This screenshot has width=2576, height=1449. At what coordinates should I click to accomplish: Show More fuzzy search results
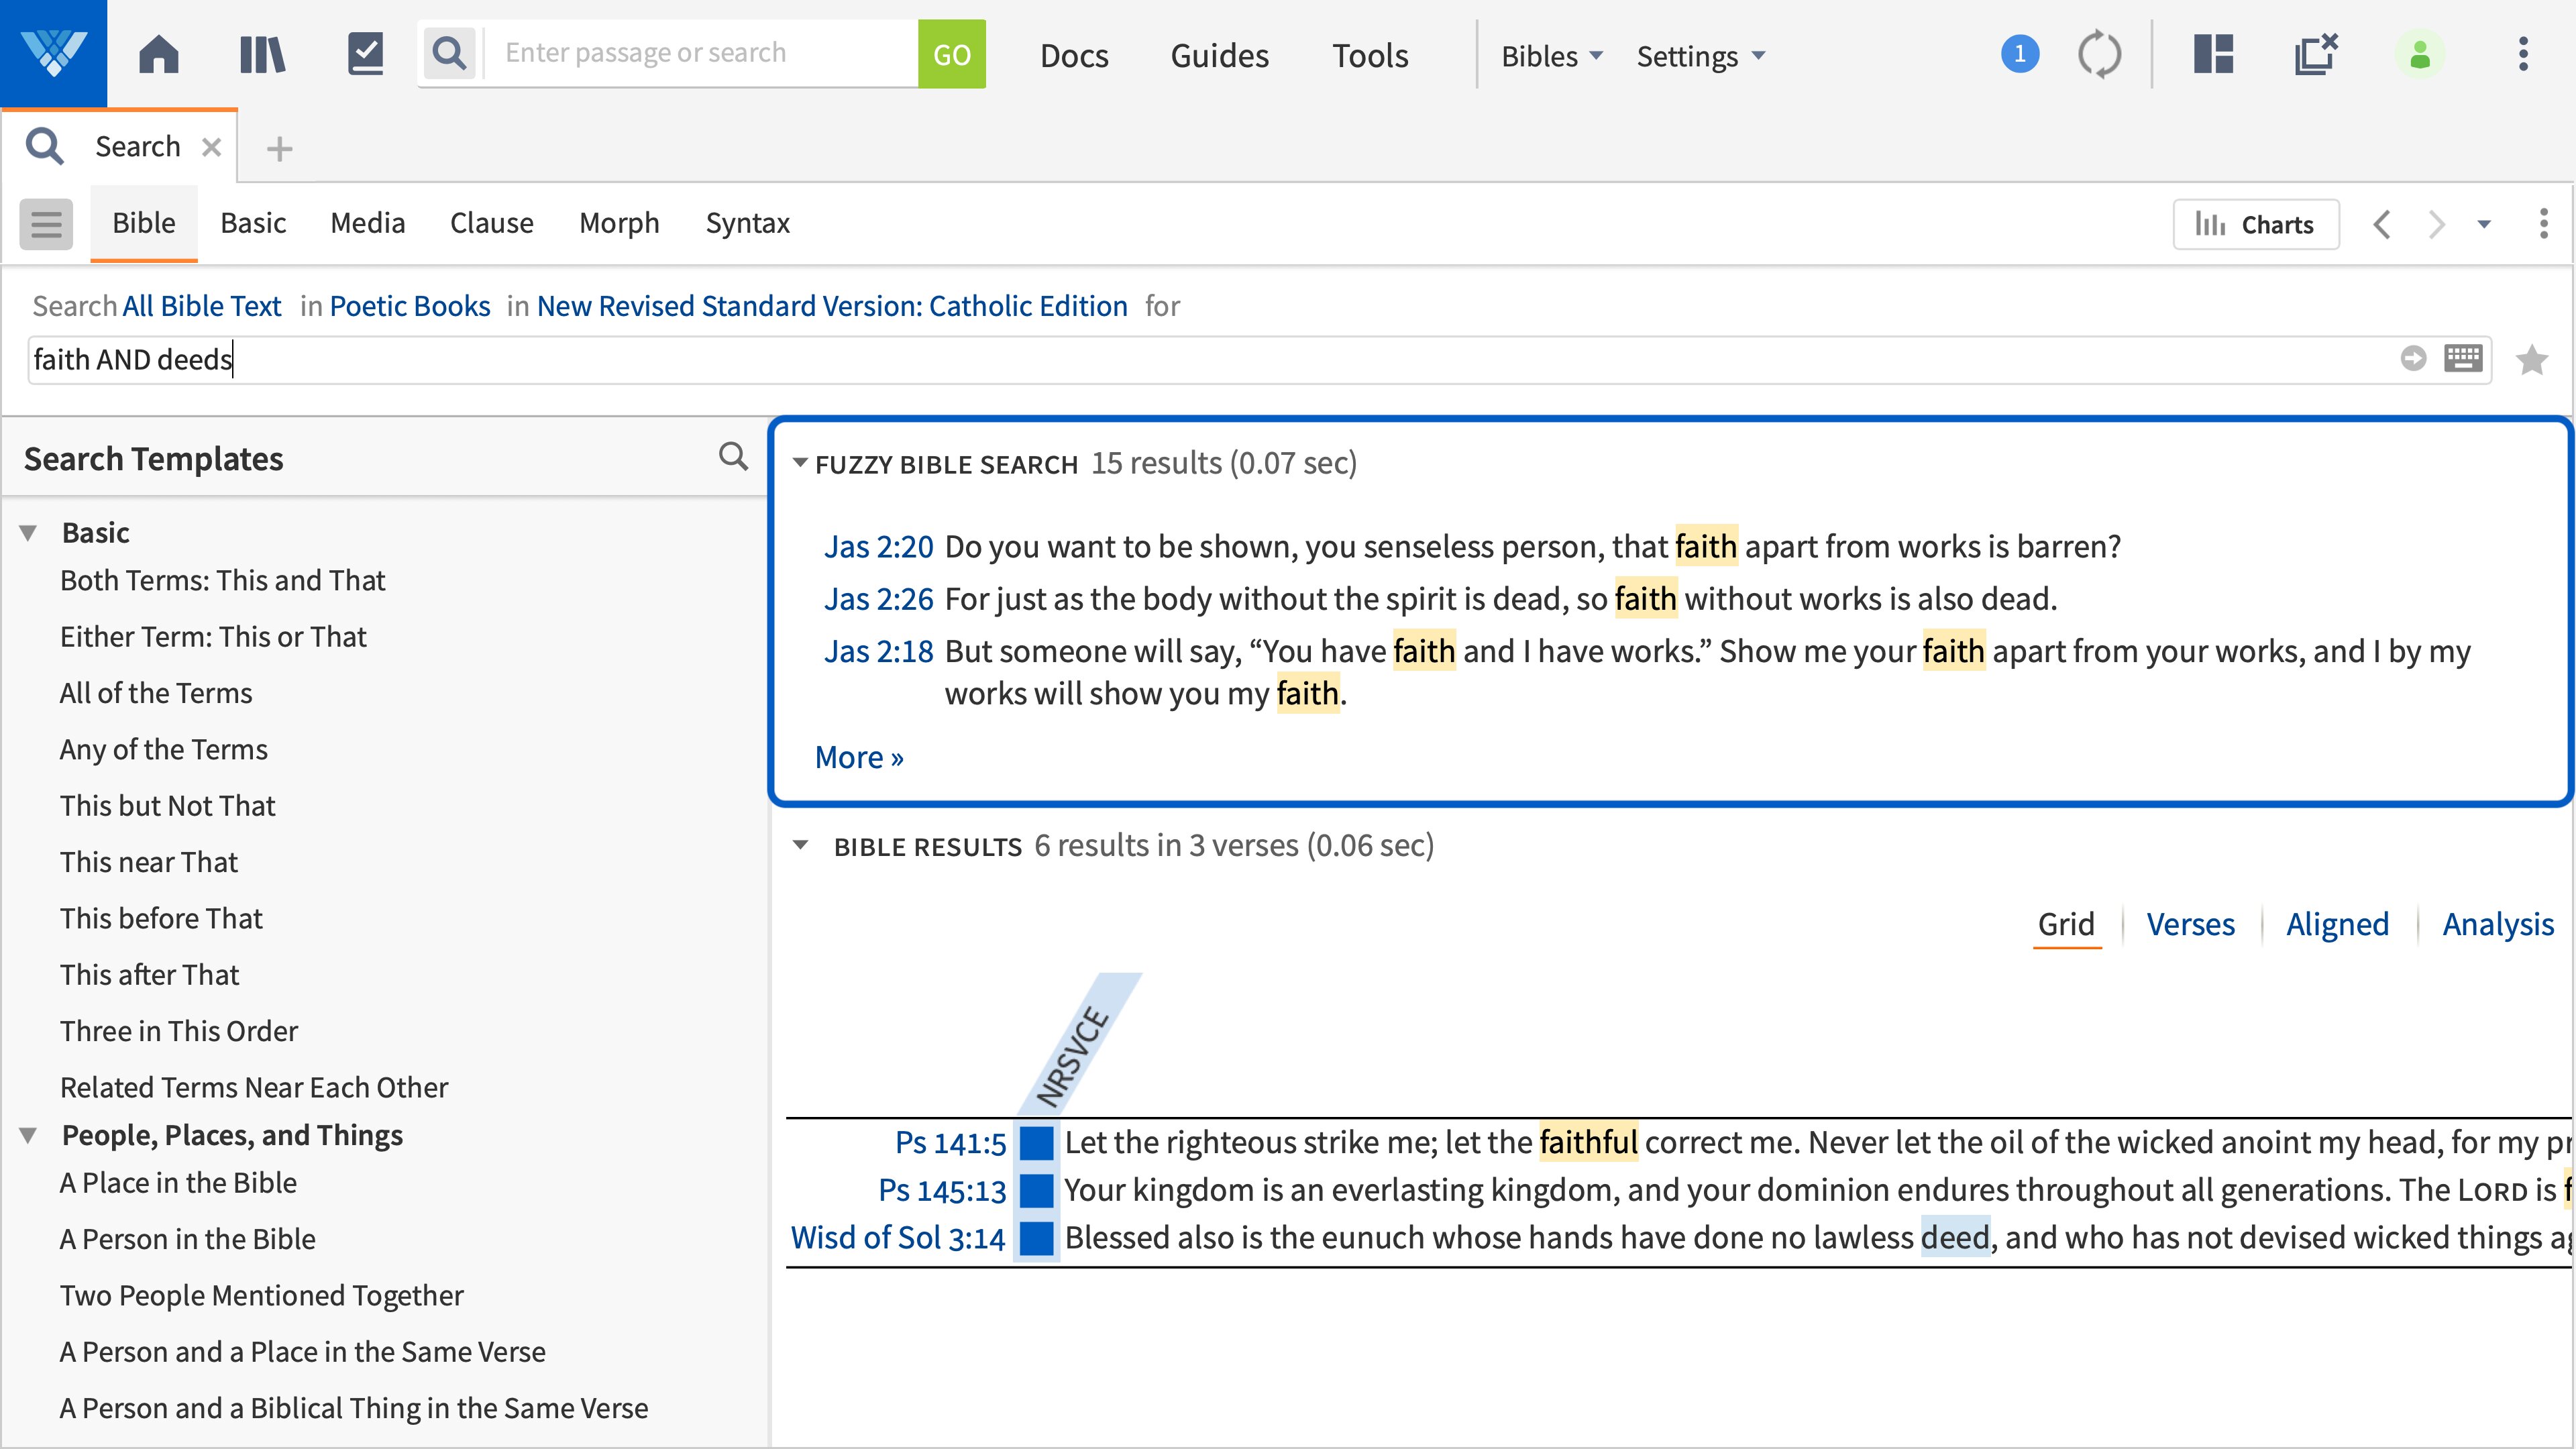pyautogui.click(x=859, y=758)
